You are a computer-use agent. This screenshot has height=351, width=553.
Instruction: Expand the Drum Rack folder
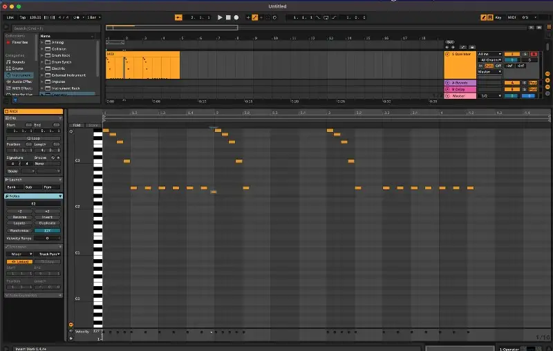click(x=42, y=55)
